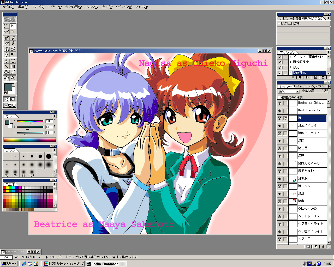Image resolution: width=334 pixels, height=267 pixels.
Task: Select the Gradient tool
Action: point(13,66)
